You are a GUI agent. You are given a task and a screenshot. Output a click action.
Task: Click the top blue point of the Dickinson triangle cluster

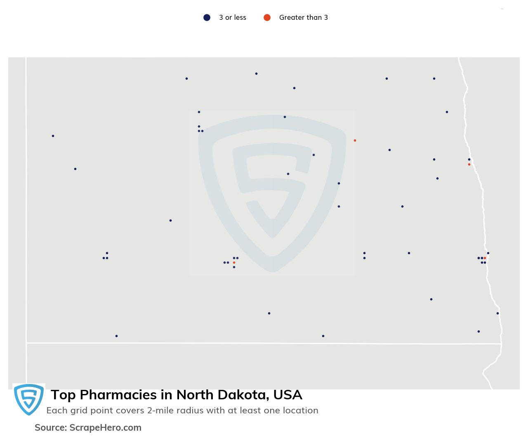tap(107, 253)
